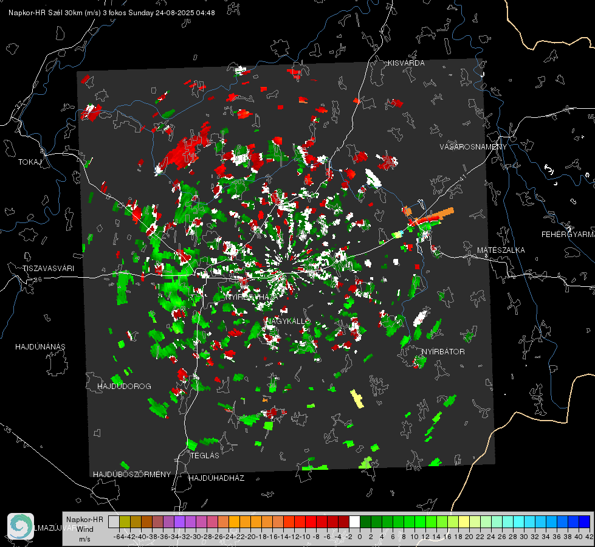Click road number 41 near Vásárosnamény
595x547 pixels.
pos(462,177)
